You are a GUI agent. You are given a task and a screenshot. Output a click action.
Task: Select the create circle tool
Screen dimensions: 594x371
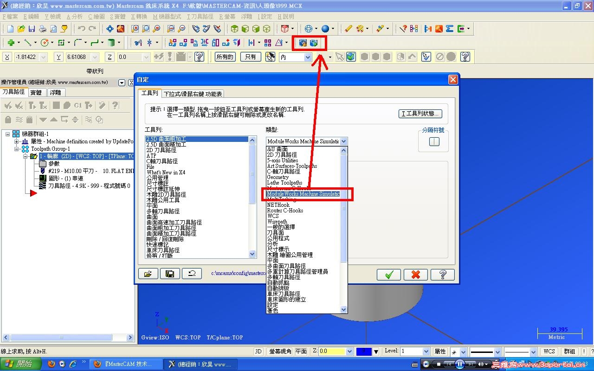(x=45, y=43)
